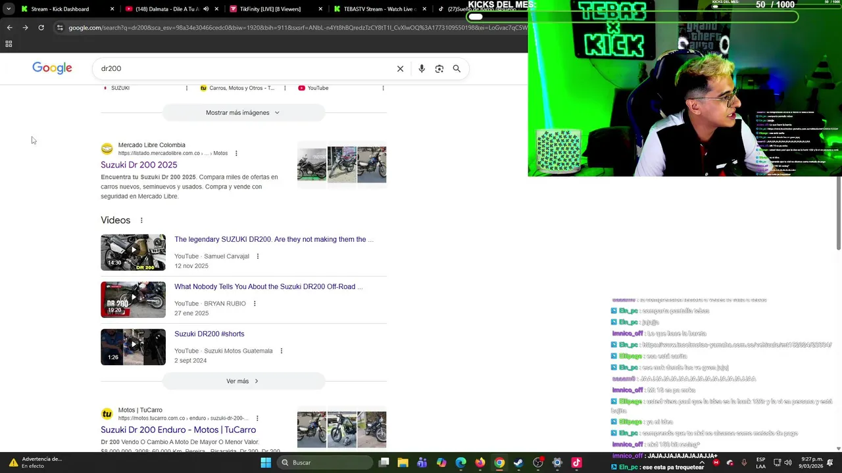
Task: Open Copilot from taskbar
Action: 441,462
